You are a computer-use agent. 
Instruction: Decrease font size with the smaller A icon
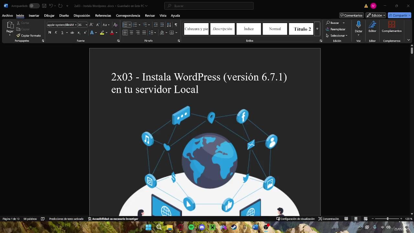98,25
